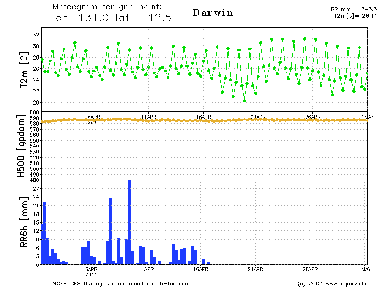Click the orange H500 line in the middle chart
The width and height of the screenshot is (385, 288).
[205, 120]
